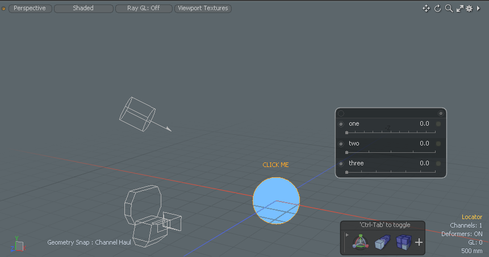
Task: Click the Ray GL: Off button
Action: [143, 8]
